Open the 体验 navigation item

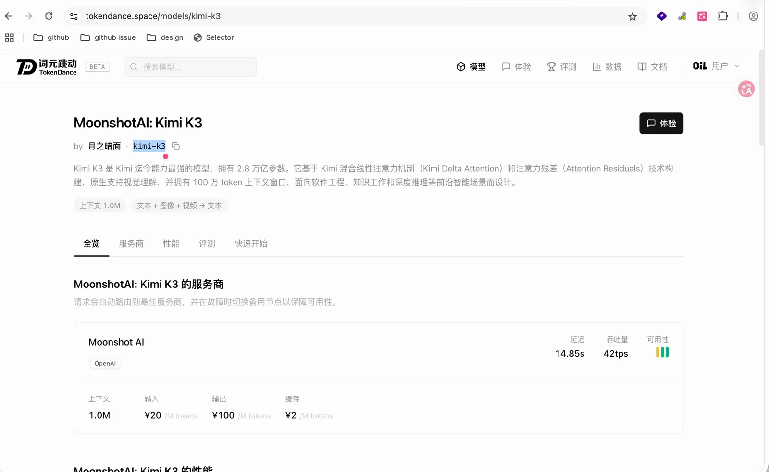pyautogui.click(x=517, y=67)
